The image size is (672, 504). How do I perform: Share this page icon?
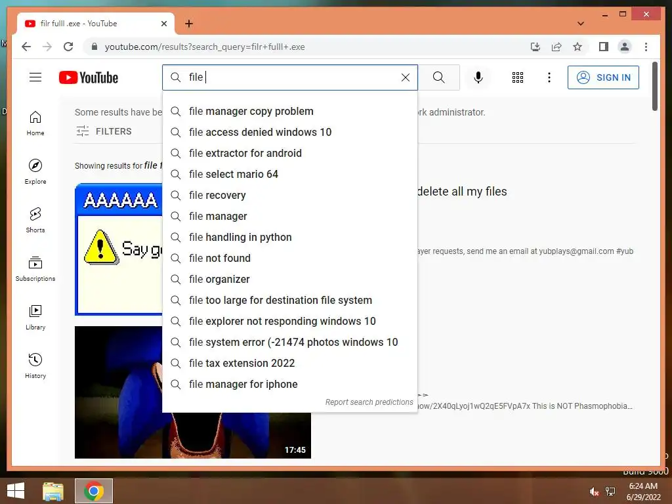click(x=556, y=47)
